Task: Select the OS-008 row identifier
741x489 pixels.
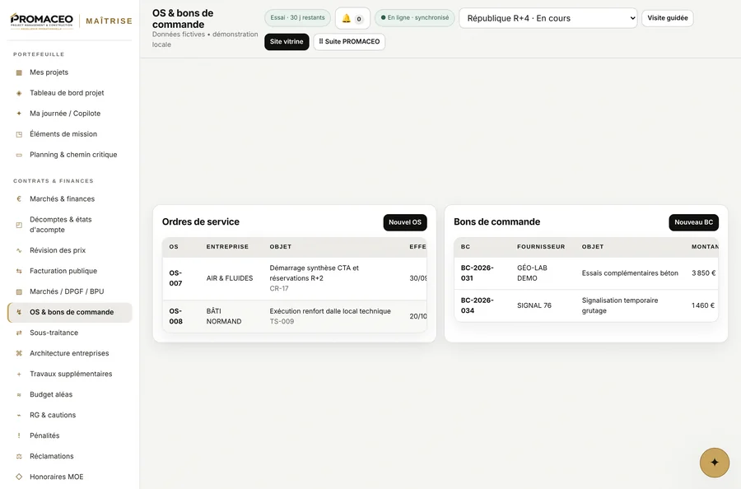Action: click(176, 316)
